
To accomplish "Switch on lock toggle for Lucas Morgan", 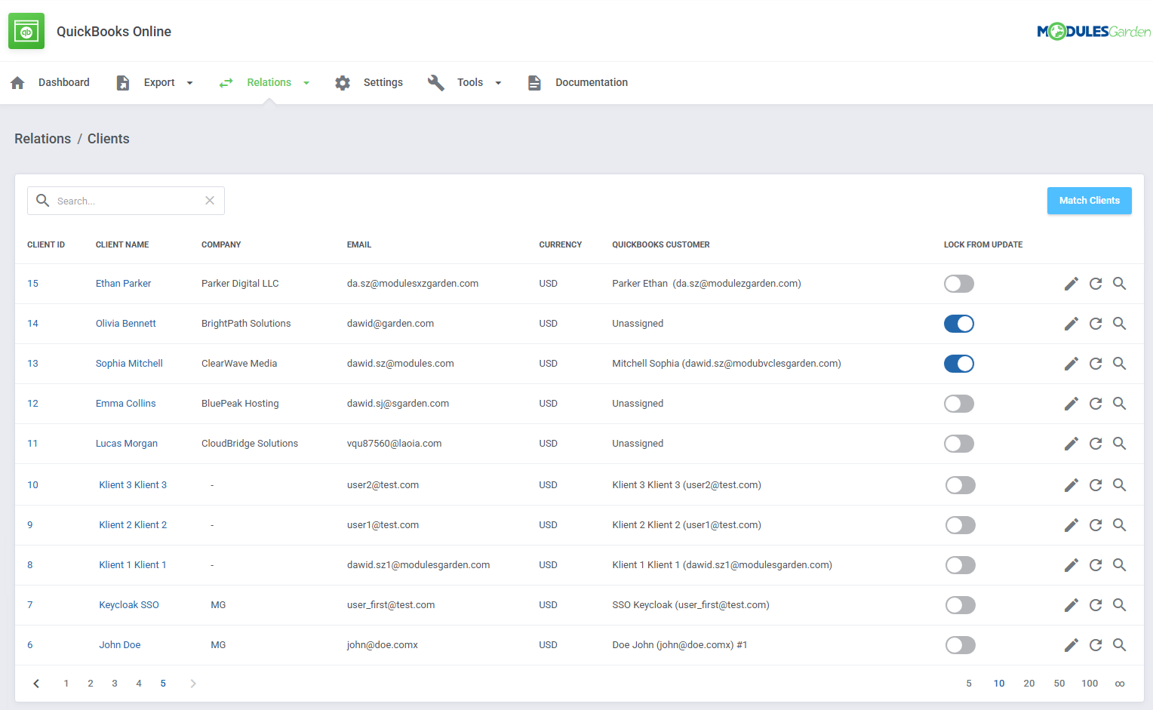I will coord(959,444).
